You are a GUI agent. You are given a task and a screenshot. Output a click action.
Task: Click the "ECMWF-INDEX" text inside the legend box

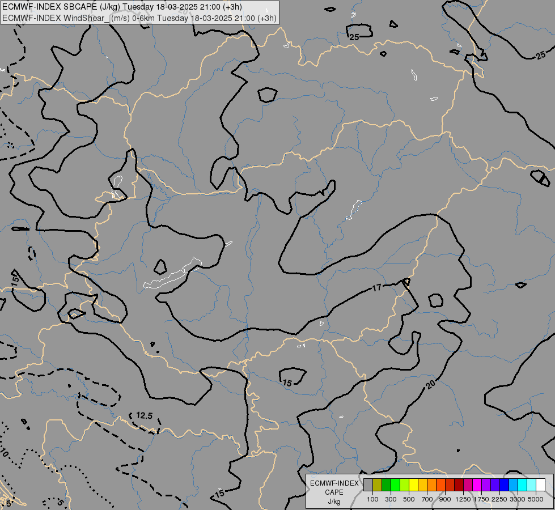point(334,483)
